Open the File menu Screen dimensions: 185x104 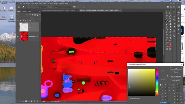(x=21, y=4)
